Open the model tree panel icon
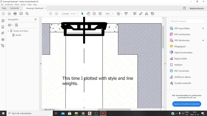Screen dimensions: 207x116 pyautogui.click(x=3, y=46)
